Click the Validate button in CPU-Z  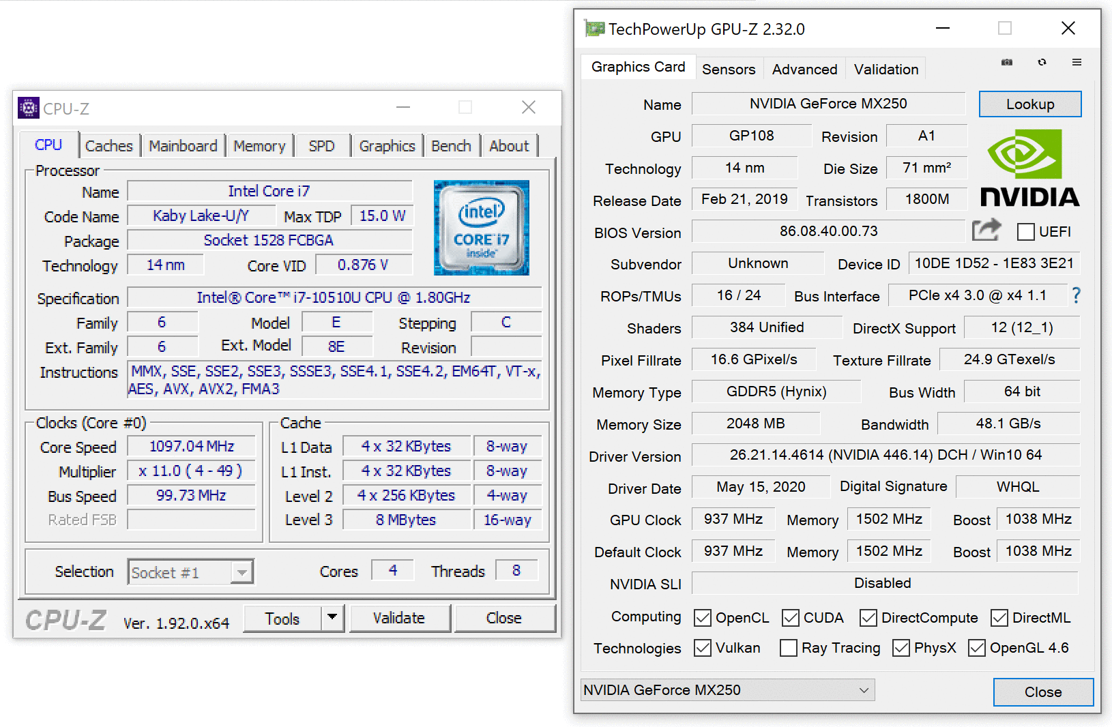click(399, 618)
